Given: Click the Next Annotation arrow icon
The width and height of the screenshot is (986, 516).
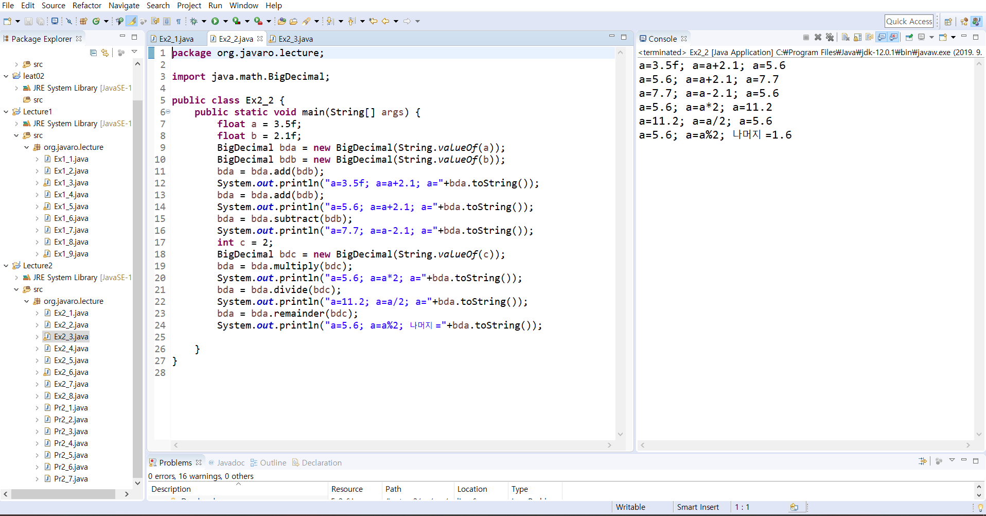Looking at the screenshot, I should [330, 21].
